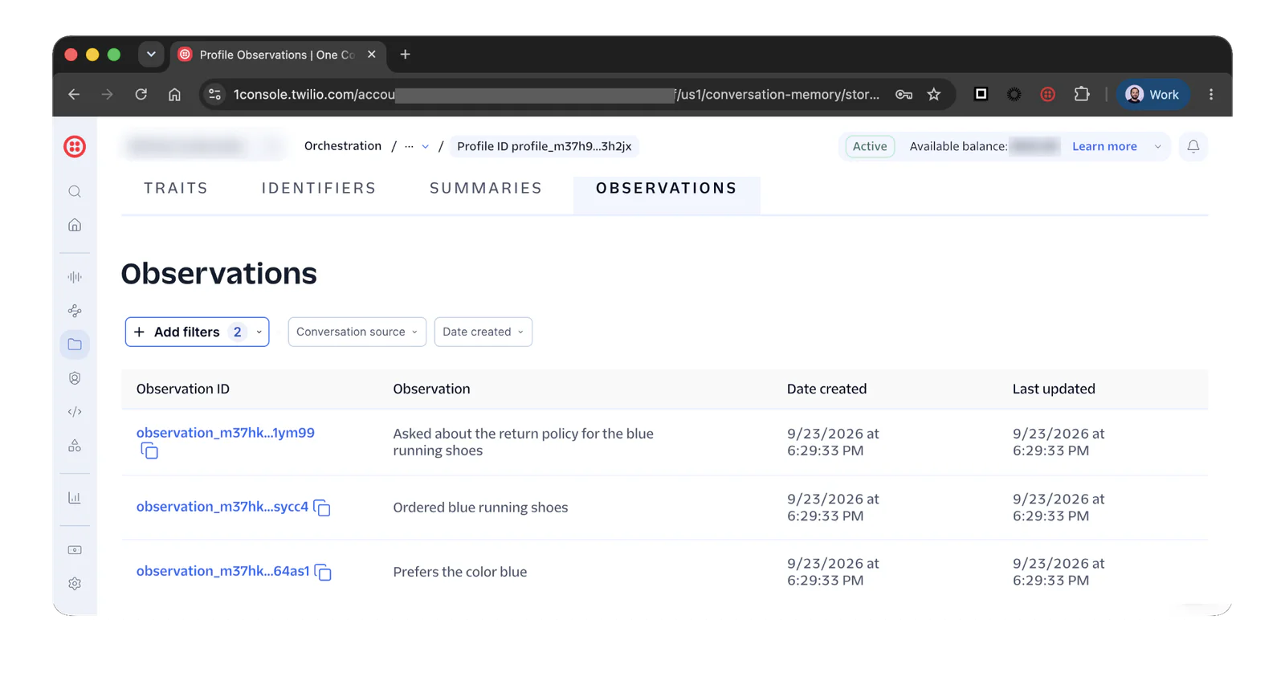
Task: Open the browser tab search dropdown arrow
Action: coord(150,54)
